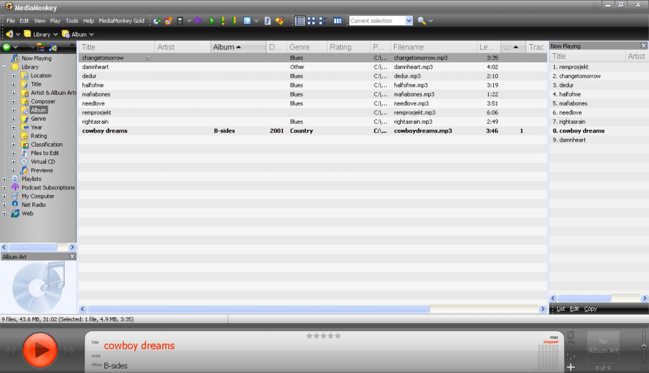The height and width of the screenshot is (373, 649).
Task: Toggle the column browser view button
Action: coord(337,21)
